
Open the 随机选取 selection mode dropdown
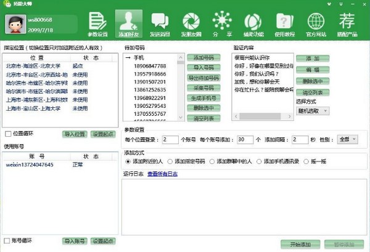click(313, 111)
